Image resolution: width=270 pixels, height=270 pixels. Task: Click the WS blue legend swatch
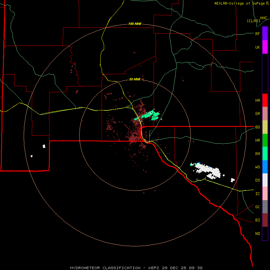click(265, 167)
